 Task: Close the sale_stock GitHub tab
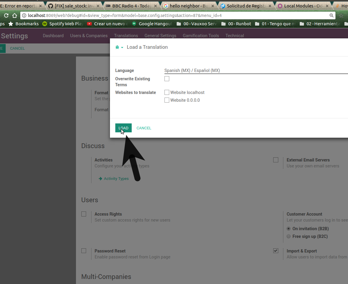click(x=98, y=6)
